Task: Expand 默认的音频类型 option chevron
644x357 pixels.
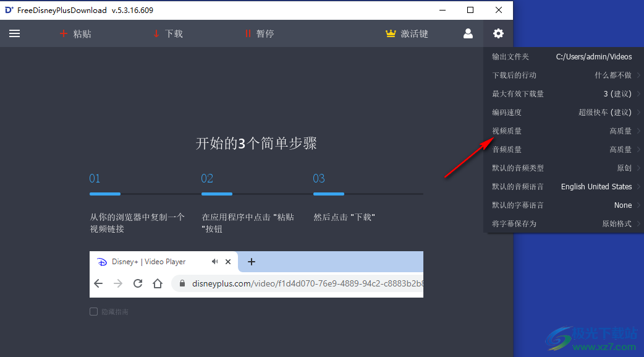Action: click(x=638, y=168)
